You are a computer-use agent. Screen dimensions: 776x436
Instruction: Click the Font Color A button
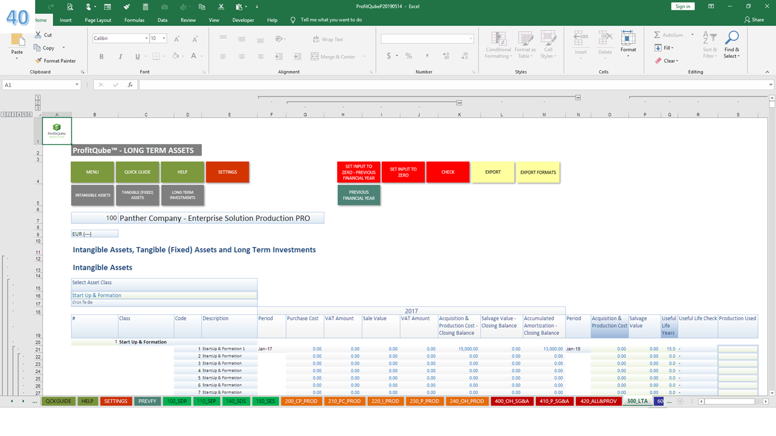click(193, 56)
